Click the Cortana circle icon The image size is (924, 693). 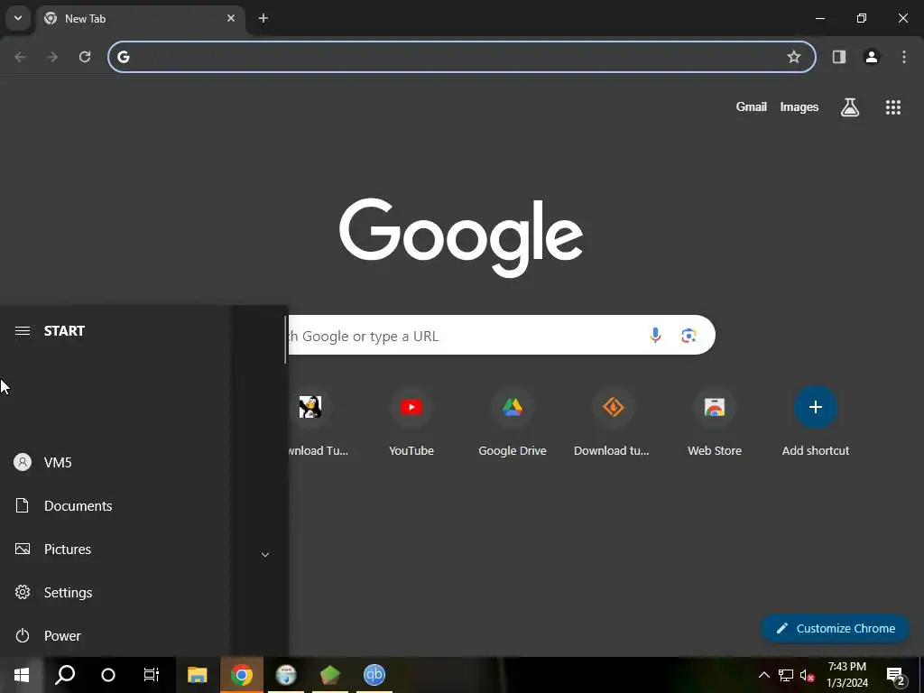click(108, 675)
